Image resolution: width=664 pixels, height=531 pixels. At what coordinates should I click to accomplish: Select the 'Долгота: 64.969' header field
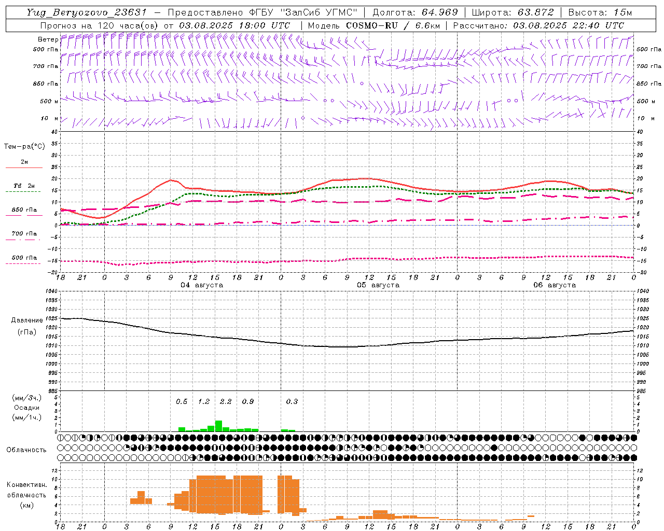pos(415,12)
